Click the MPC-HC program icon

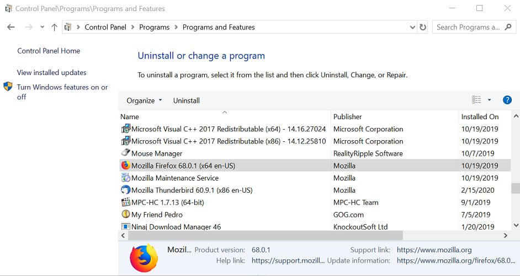click(126, 202)
